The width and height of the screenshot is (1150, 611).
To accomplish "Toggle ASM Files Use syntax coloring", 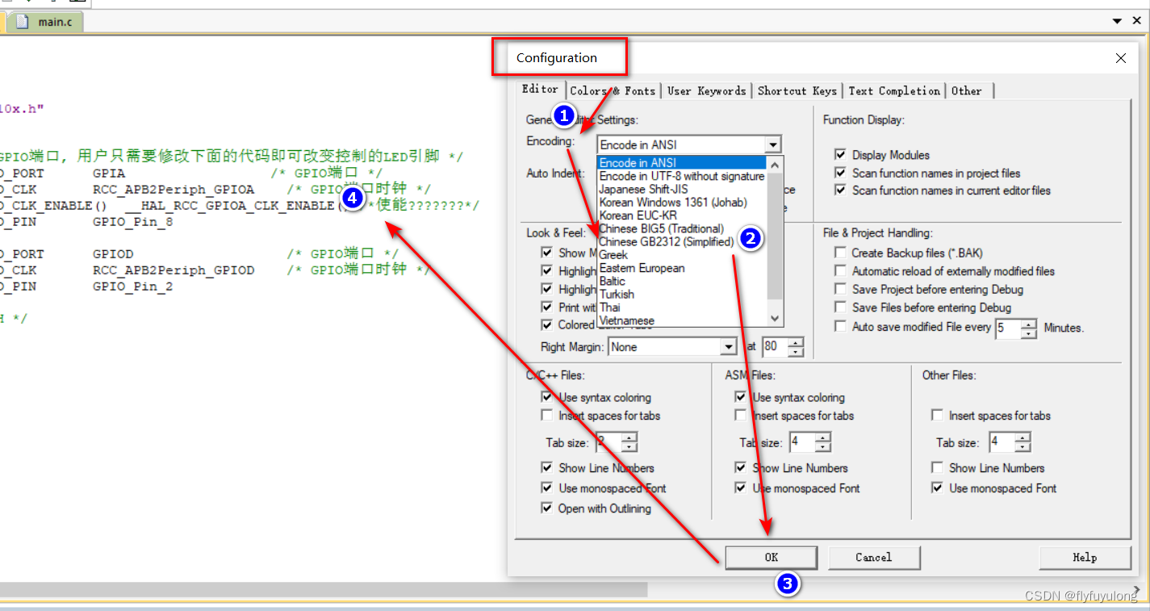I will (x=741, y=397).
